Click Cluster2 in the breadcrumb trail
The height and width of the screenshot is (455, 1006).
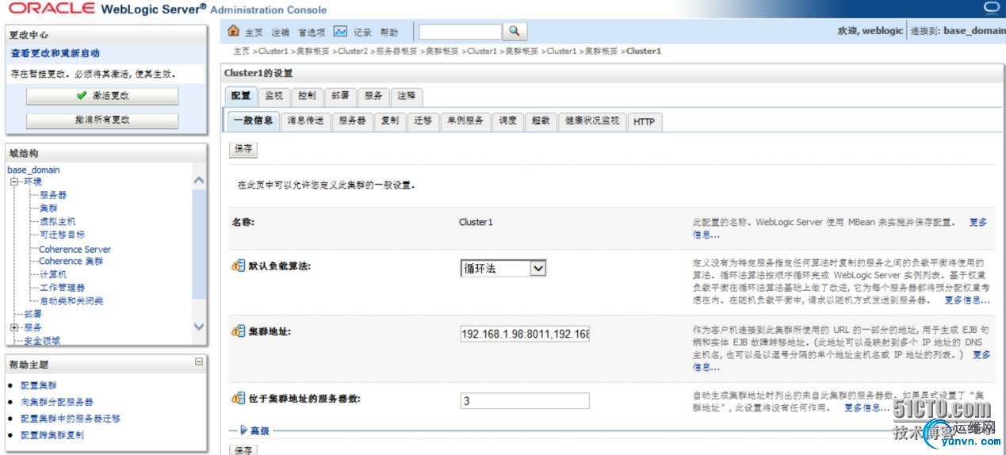tap(353, 51)
